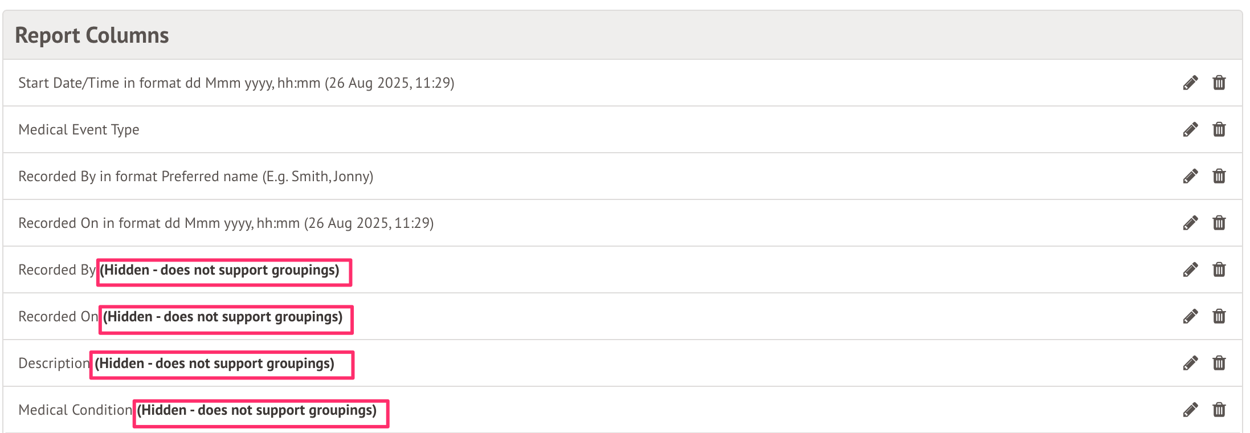Edit the hidden Medical Condition column

pyautogui.click(x=1190, y=410)
